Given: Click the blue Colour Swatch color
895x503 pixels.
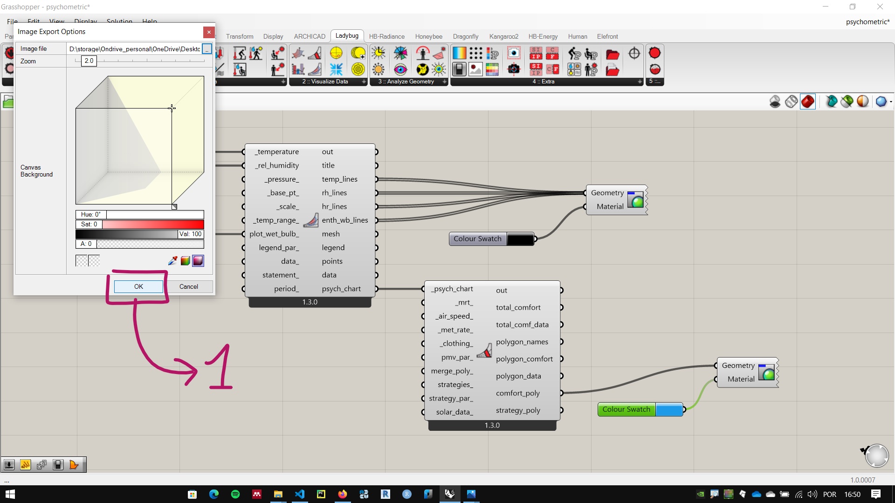Looking at the screenshot, I should (x=669, y=409).
